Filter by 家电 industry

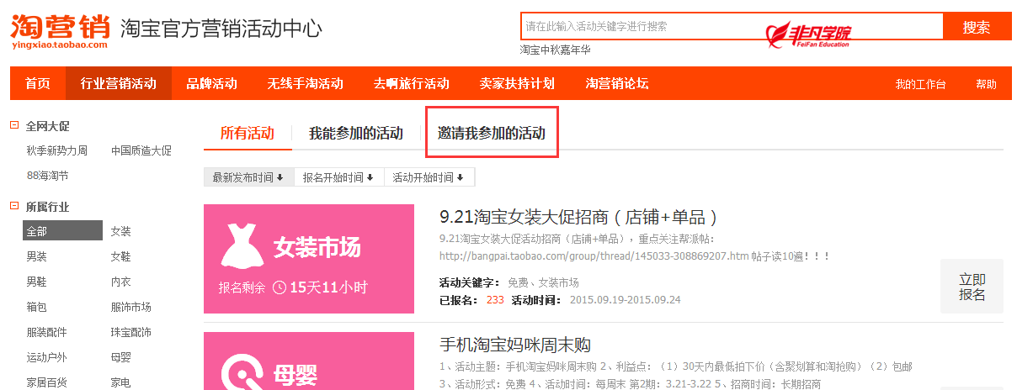tap(121, 382)
